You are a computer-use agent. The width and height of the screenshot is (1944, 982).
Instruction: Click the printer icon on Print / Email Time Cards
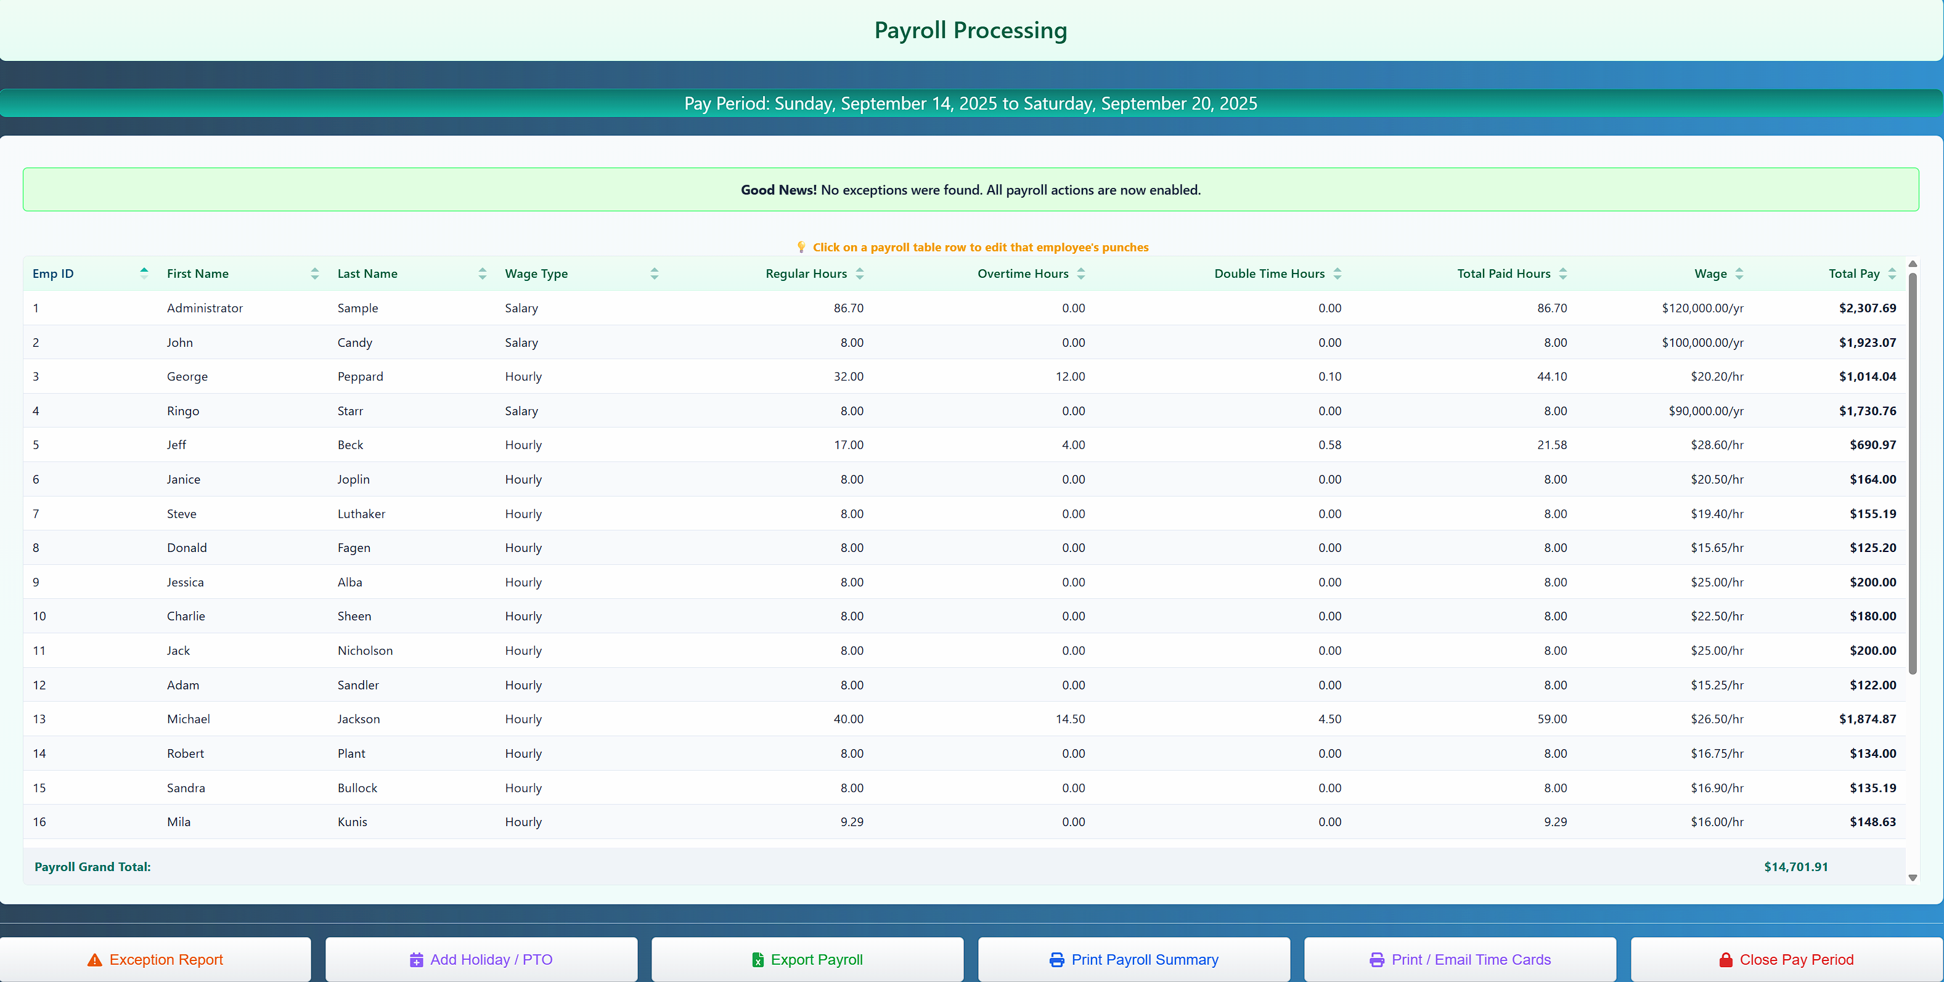pyautogui.click(x=1377, y=959)
